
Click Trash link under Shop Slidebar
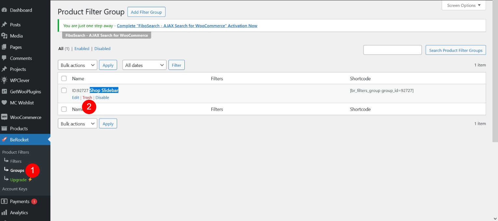[87, 97]
